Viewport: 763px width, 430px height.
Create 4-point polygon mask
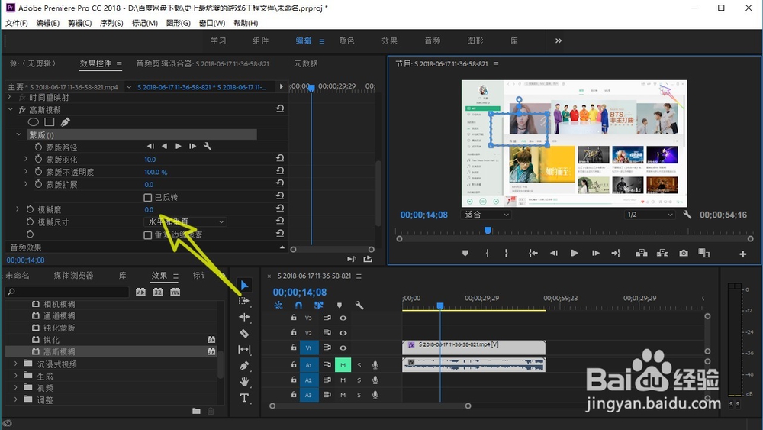coord(49,122)
